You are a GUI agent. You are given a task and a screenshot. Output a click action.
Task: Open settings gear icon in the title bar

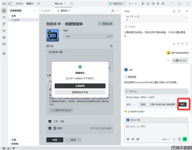158,4
